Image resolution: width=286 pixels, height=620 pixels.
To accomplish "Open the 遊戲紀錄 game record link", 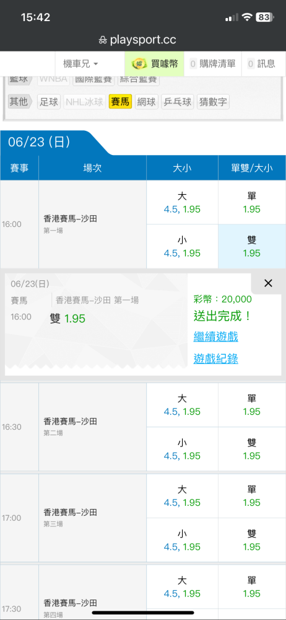I will point(215,358).
